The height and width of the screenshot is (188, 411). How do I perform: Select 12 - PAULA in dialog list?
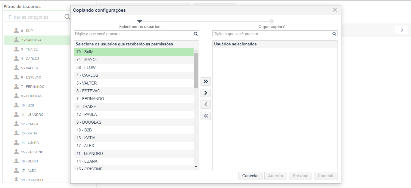(x=134, y=115)
